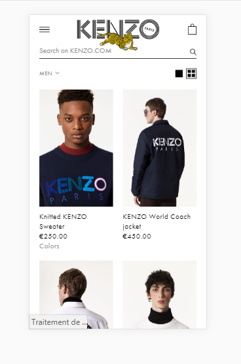The image size is (241, 364).
Task: Open the black turtleneck model thumbnail
Action: point(160,295)
